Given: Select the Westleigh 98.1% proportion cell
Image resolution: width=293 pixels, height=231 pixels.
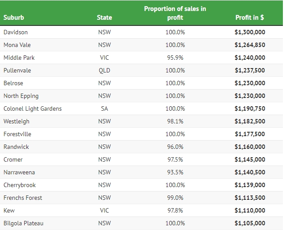Looking at the screenshot, I should [175, 121].
